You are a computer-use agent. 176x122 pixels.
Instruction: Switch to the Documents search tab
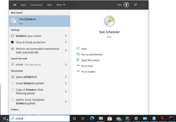click(x=36, y=5)
